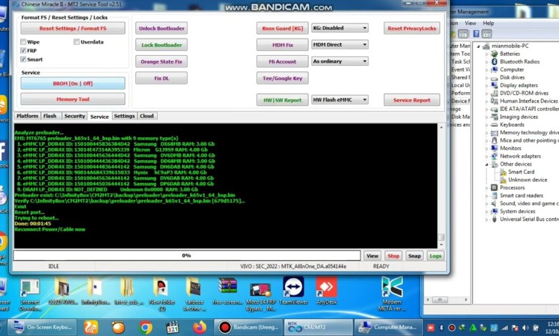Viewport: 559px width, 336px height.
Task: Click the Google Chrome taskbar icon
Action: coord(145,327)
